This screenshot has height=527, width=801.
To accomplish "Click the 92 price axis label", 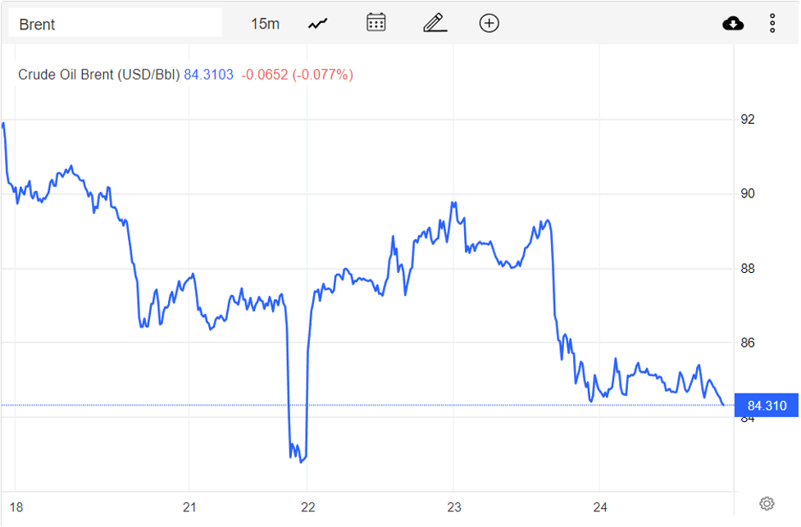I will click(748, 120).
